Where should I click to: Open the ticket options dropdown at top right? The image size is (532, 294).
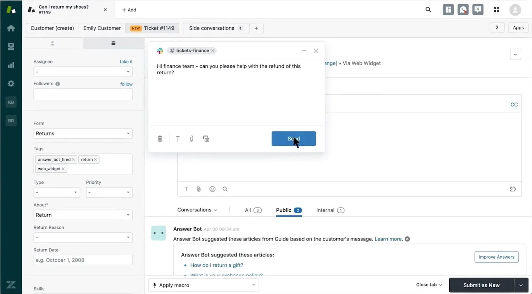[x=515, y=54]
